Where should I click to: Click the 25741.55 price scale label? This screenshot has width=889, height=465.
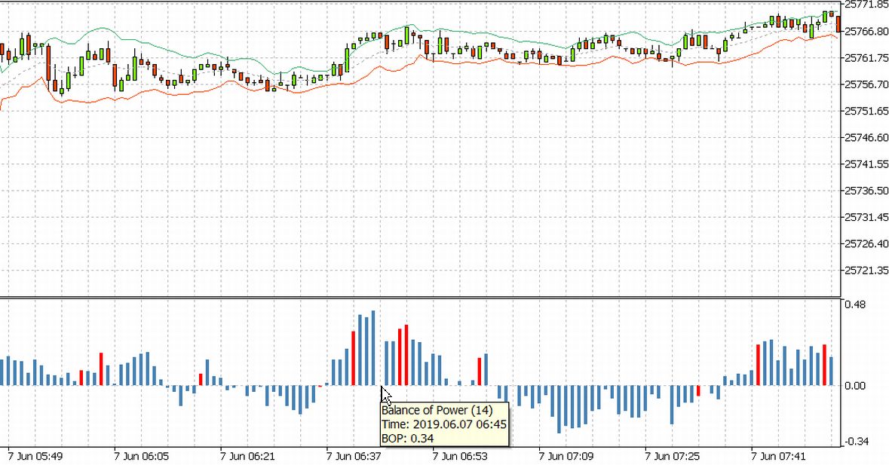[x=866, y=164]
